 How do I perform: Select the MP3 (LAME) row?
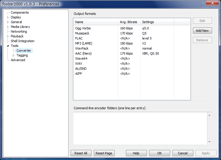(132, 43)
